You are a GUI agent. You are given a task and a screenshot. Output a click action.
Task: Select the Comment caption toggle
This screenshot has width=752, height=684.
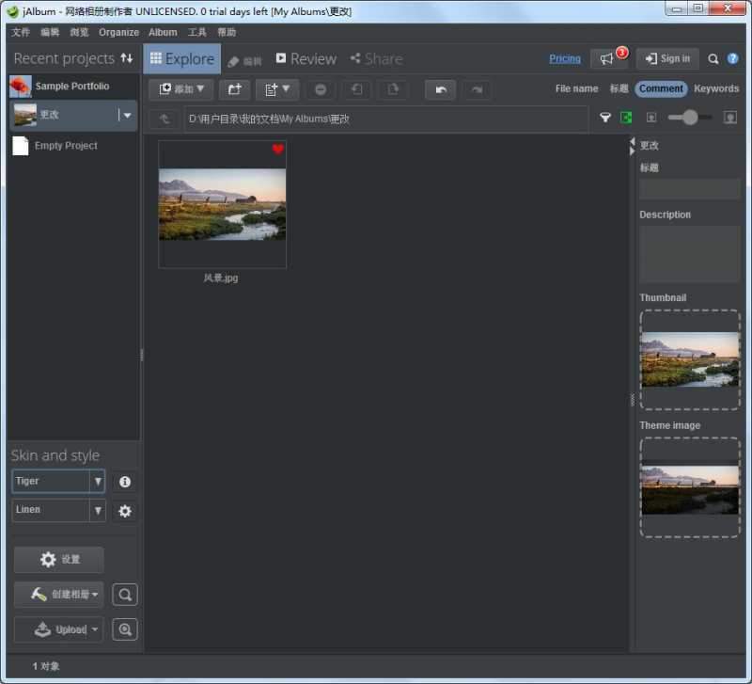pos(661,88)
